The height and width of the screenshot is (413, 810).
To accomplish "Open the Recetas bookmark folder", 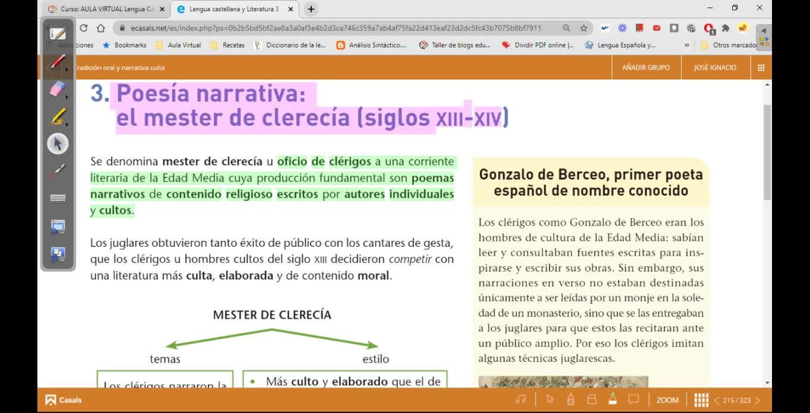I will pyautogui.click(x=228, y=45).
